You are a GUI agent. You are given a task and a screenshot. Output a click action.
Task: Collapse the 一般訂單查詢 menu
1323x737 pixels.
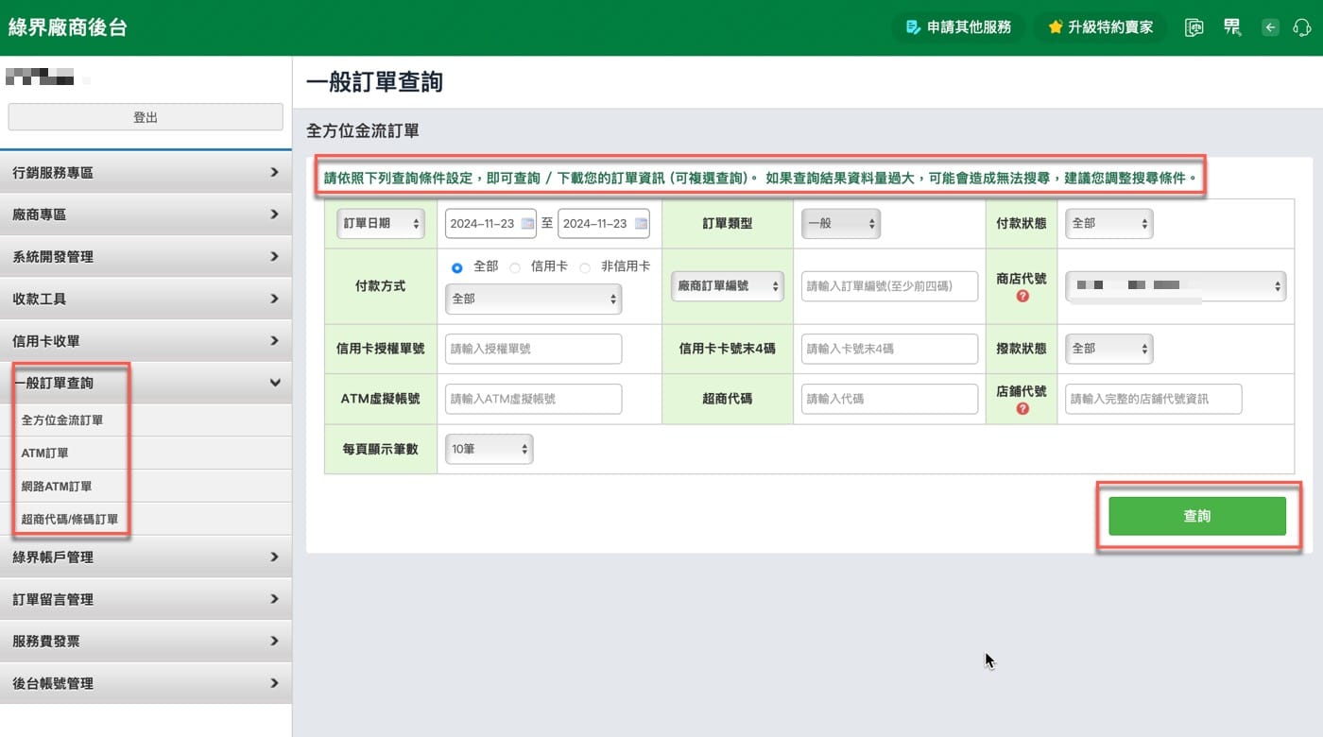pos(146,383)
